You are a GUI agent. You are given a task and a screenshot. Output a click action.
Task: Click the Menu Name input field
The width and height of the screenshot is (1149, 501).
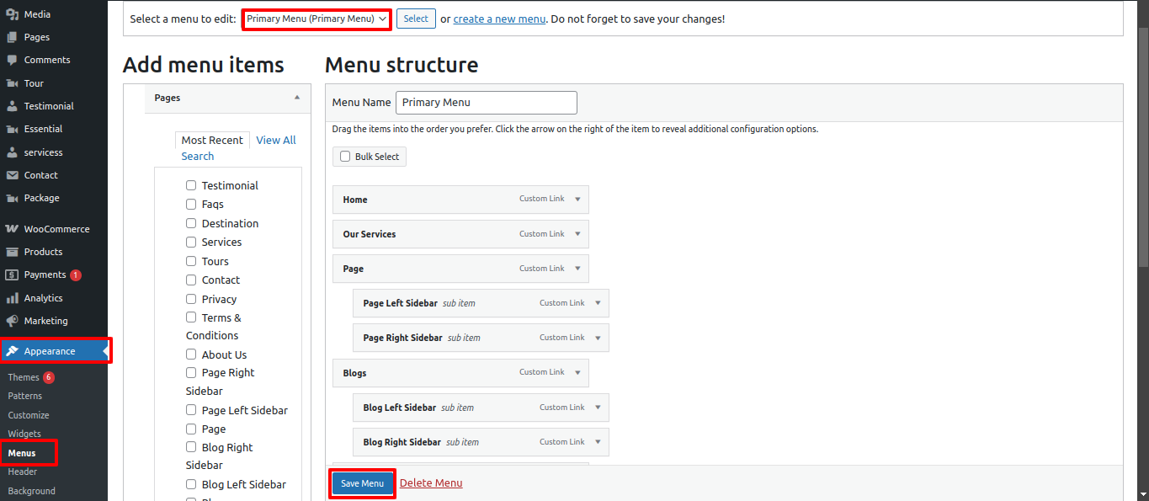pyautogui.click(x=486, y=102)
